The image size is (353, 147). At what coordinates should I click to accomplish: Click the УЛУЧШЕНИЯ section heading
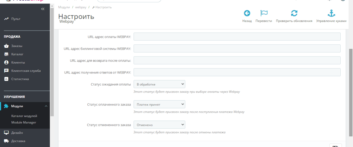click(x=14, y=97)
